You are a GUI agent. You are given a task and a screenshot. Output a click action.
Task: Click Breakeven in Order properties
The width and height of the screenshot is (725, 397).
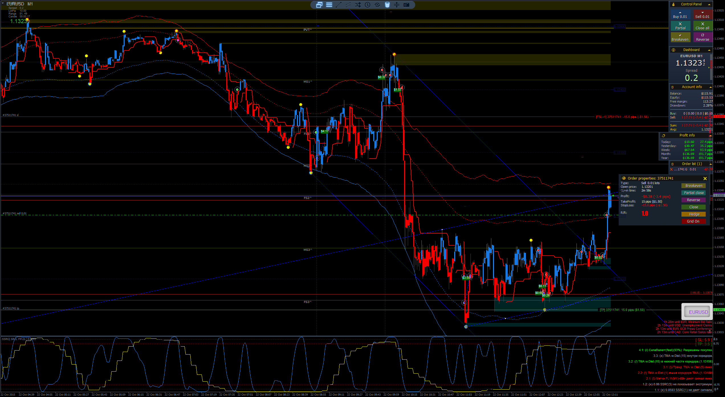[694, 186]
